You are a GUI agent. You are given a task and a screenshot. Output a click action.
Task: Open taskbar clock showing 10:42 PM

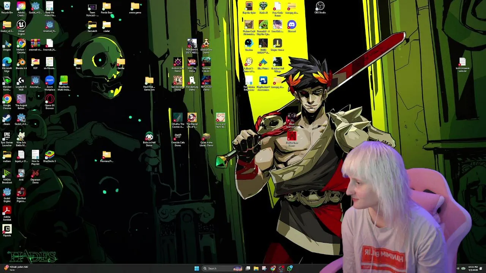point(473,268)
